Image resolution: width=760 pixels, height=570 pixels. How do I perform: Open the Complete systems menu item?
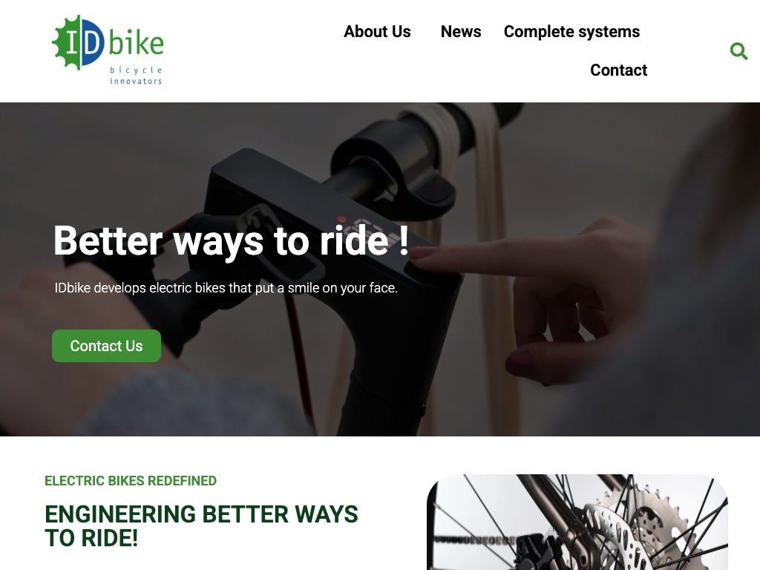[571, 31]
